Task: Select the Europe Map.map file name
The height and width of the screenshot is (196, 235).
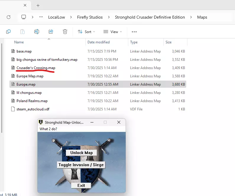Action: (30, 76)
